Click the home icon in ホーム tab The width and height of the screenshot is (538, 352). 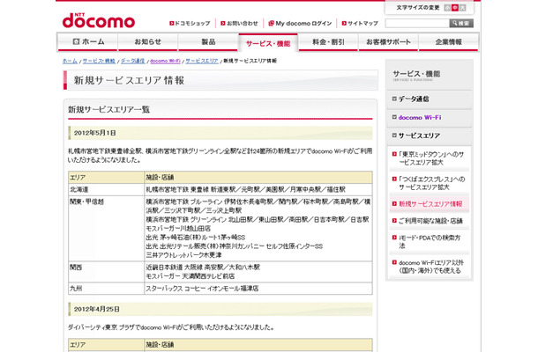tap(76, 41)
